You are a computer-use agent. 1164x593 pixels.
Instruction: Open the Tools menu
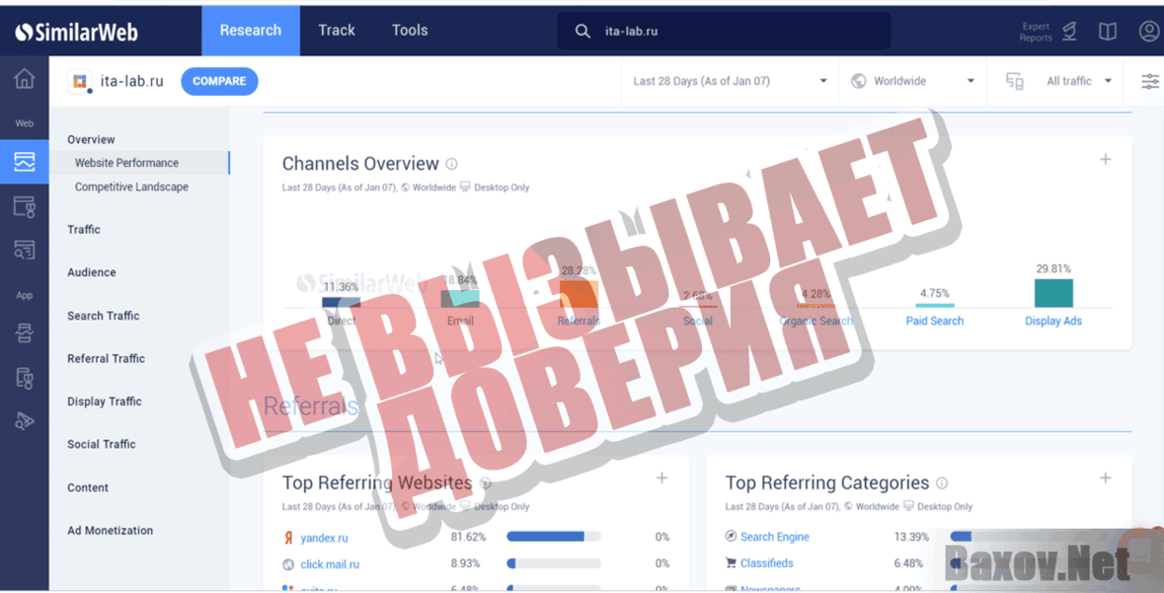click(x=409, y=30)
